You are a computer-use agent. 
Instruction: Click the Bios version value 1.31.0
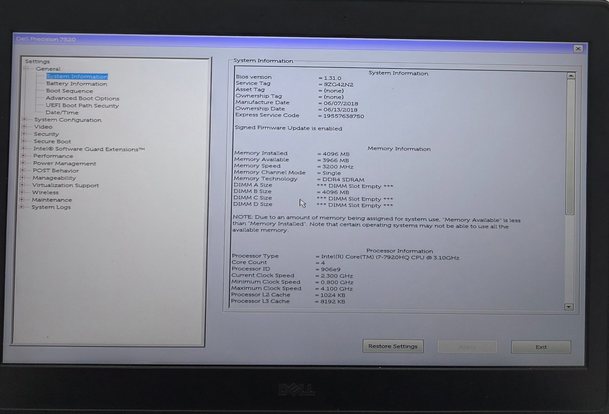click(332, 78)
